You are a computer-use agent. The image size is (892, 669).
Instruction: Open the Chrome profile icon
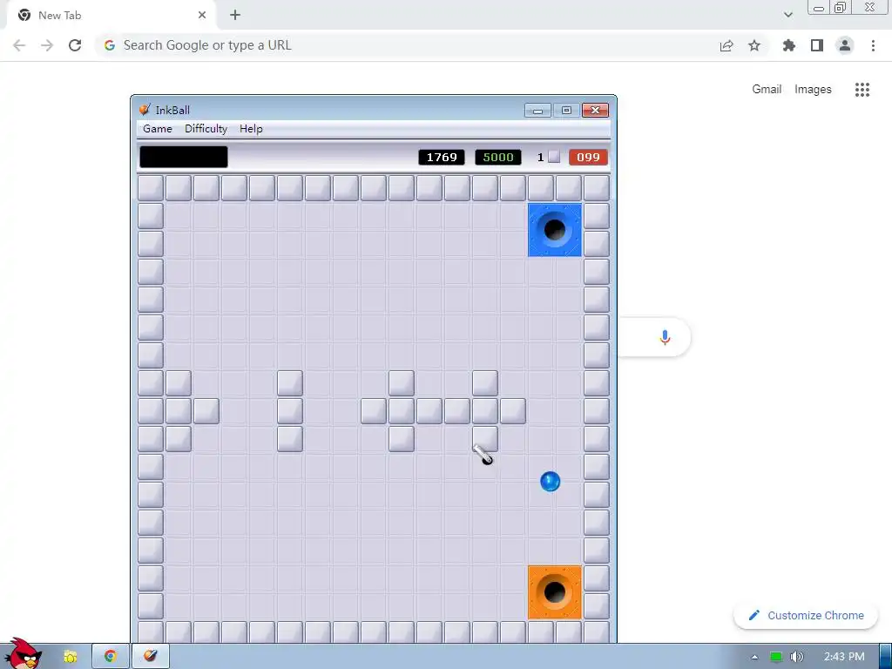845,45
